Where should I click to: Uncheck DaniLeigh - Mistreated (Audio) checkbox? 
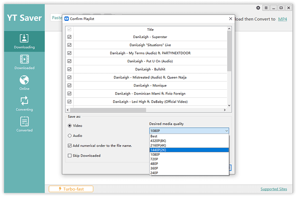pyautogui.click(x=69, y=77)
